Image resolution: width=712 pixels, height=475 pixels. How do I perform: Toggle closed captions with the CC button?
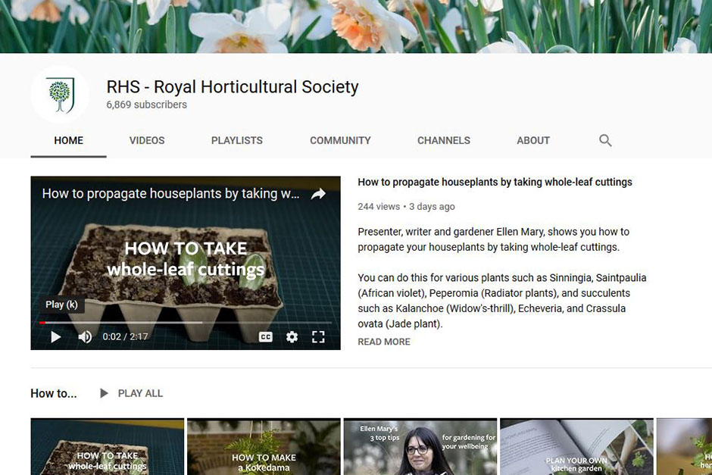coord(266,336)
